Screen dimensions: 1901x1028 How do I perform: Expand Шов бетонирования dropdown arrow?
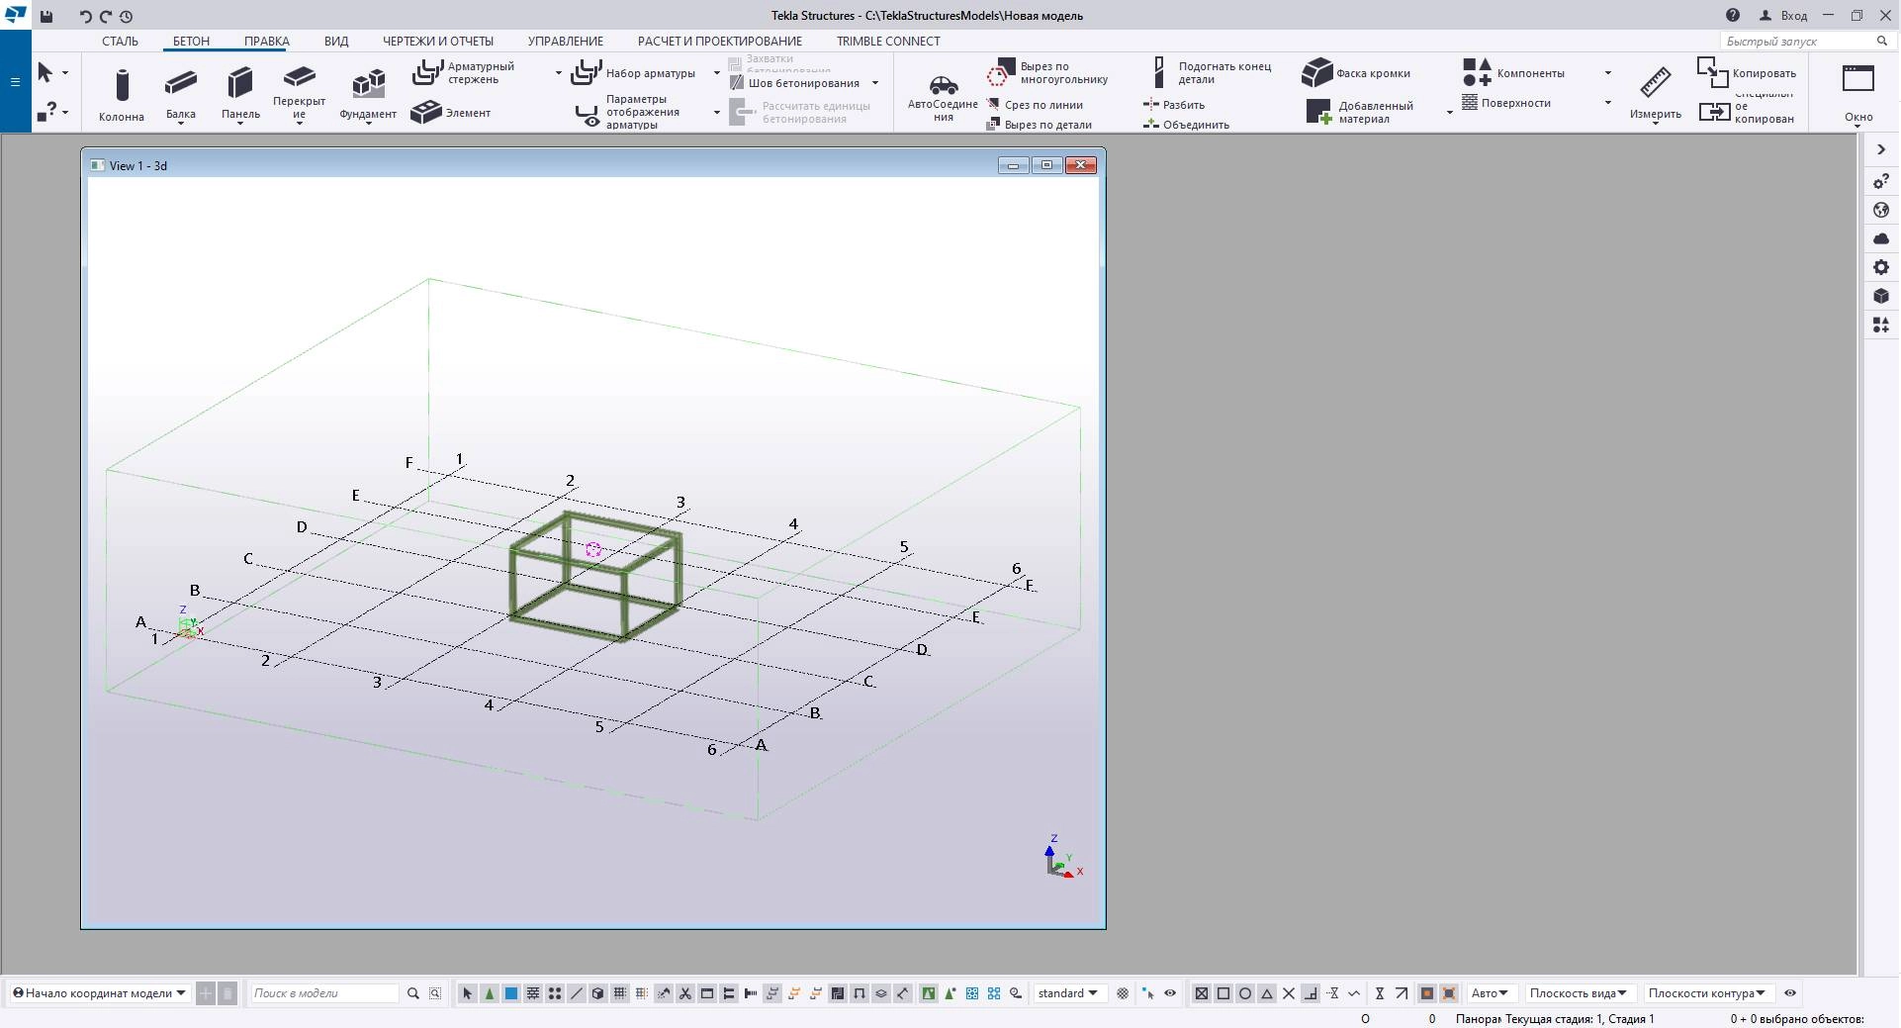(x=875, y=83)
